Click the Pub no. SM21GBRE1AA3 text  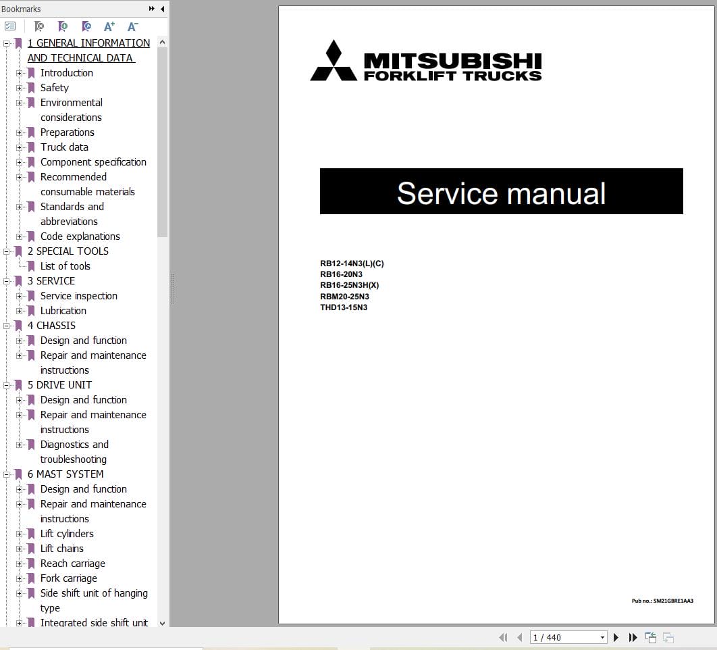pos(662,601)
